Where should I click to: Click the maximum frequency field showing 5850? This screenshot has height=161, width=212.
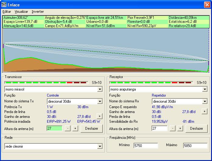[195, 146]
